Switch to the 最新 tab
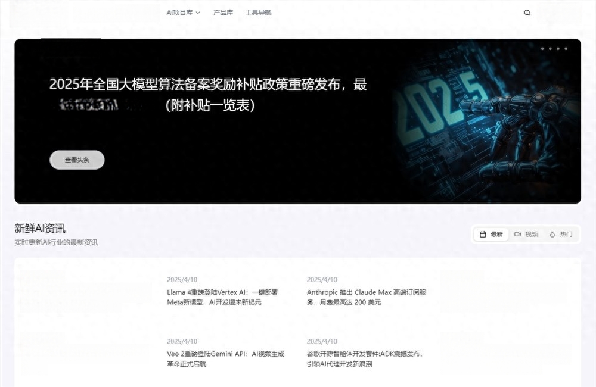This screenshot has width=596, height=387. click(x=491, y=235)
